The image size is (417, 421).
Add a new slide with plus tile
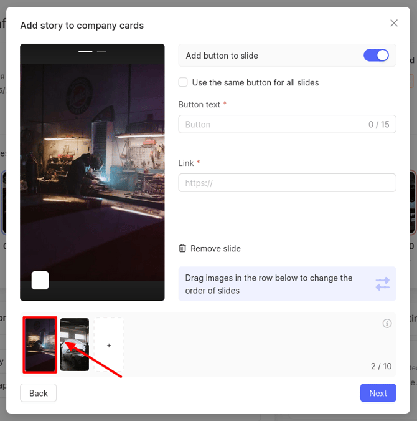pyautogui.click(x=109, y=345)
